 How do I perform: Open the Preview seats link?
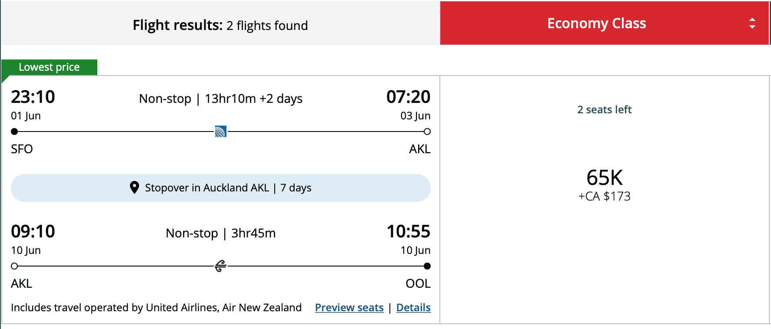click(349, 308)
